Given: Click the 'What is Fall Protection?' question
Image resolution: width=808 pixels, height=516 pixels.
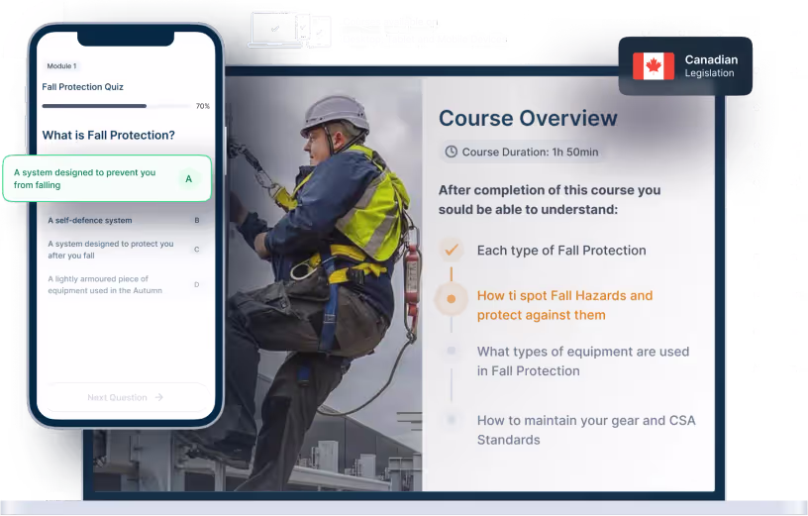Looking at the screenshot, I should pos(108,135).
